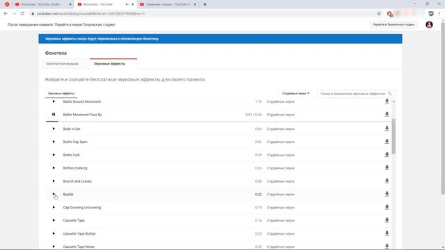Click the search magnifier icon
Screen dimensions: 445x250
point(389,94)
